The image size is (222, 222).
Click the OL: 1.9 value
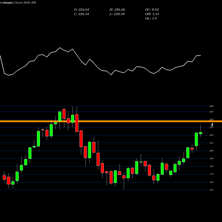point(151,19)
